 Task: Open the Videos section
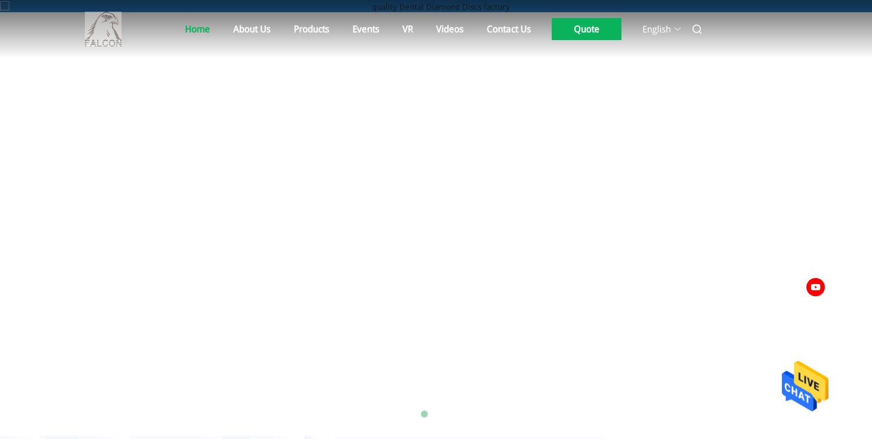pyautogui.click(x=449, y=29)
